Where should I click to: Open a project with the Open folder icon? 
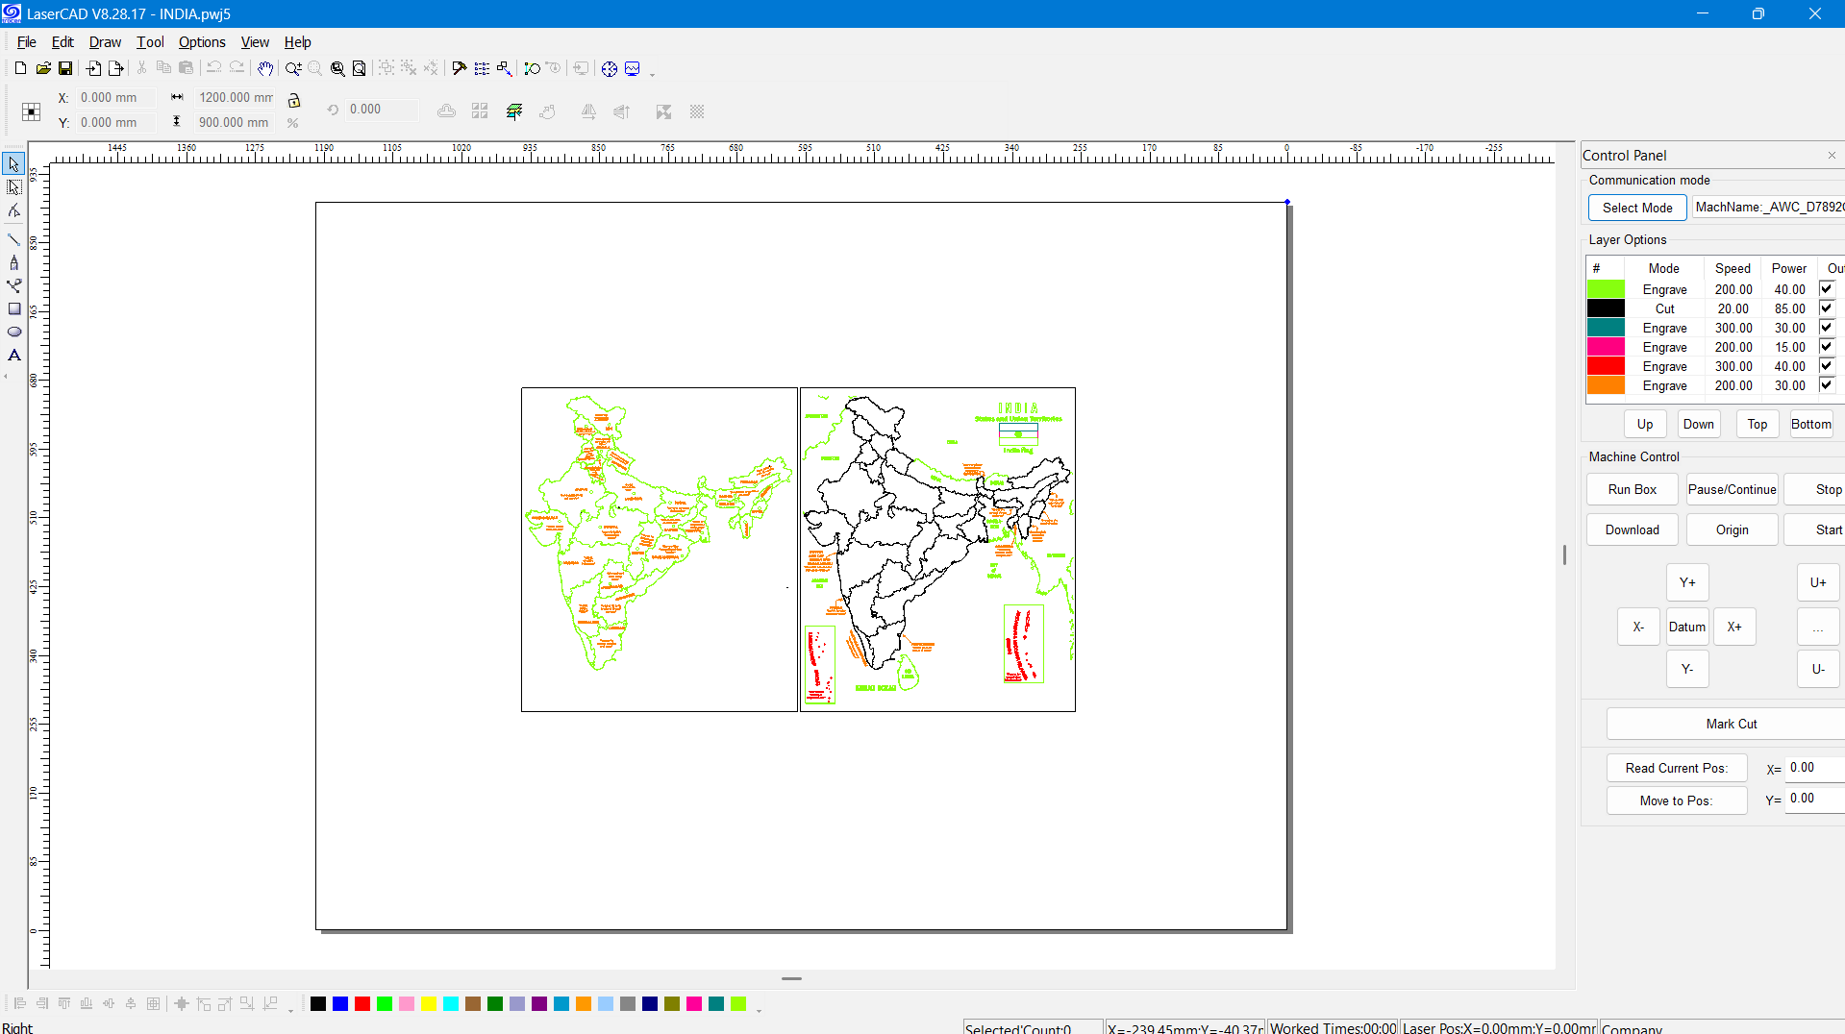pyautogui.click(x=43, y=68)
